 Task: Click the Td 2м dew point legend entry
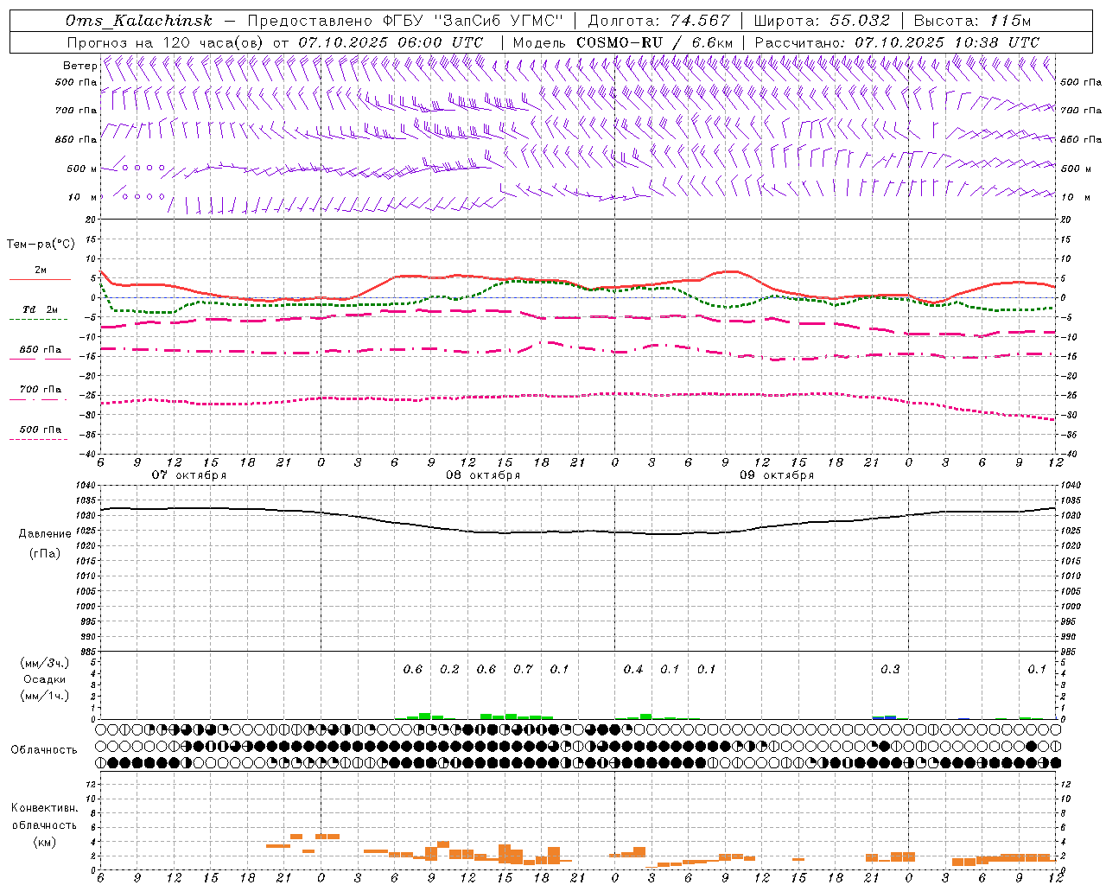40,309
